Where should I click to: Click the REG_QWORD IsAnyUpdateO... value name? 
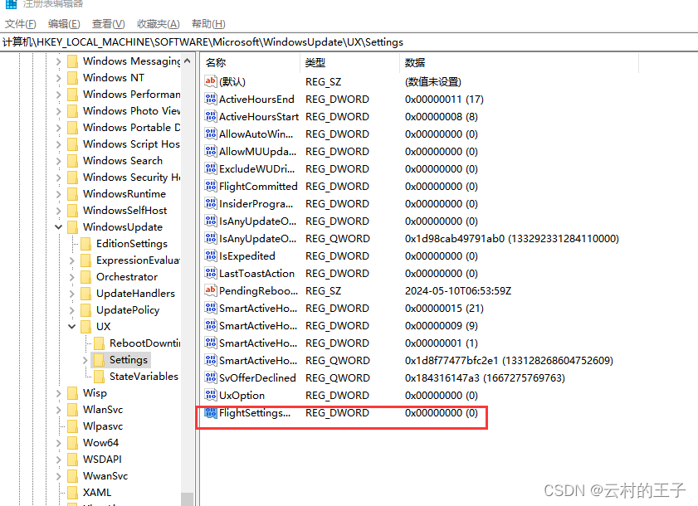[257, 239]
